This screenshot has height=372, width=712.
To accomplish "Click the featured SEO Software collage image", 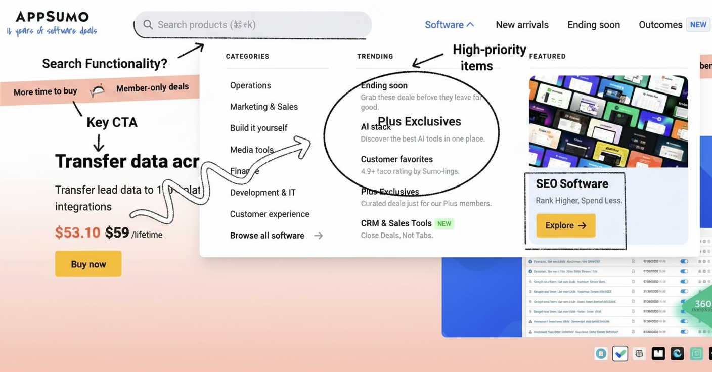I will [x=608, y=121].
